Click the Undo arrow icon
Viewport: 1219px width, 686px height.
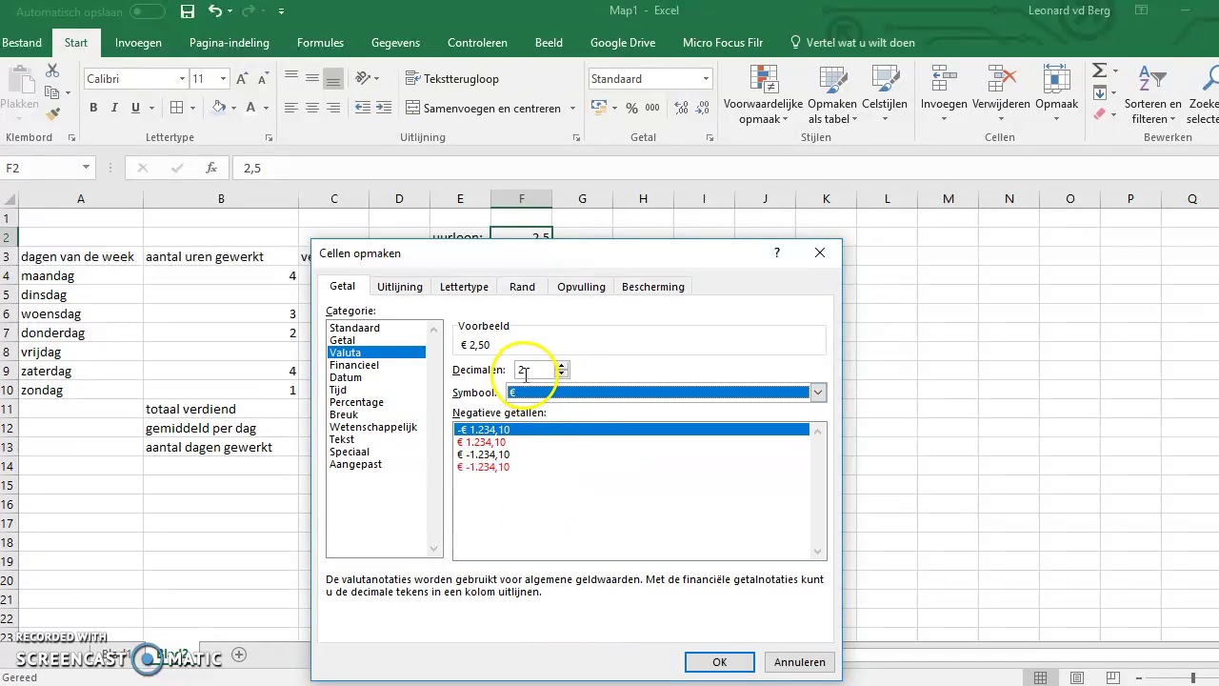tap(215, 11)
